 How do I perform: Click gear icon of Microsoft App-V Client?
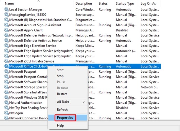(6, 30)
